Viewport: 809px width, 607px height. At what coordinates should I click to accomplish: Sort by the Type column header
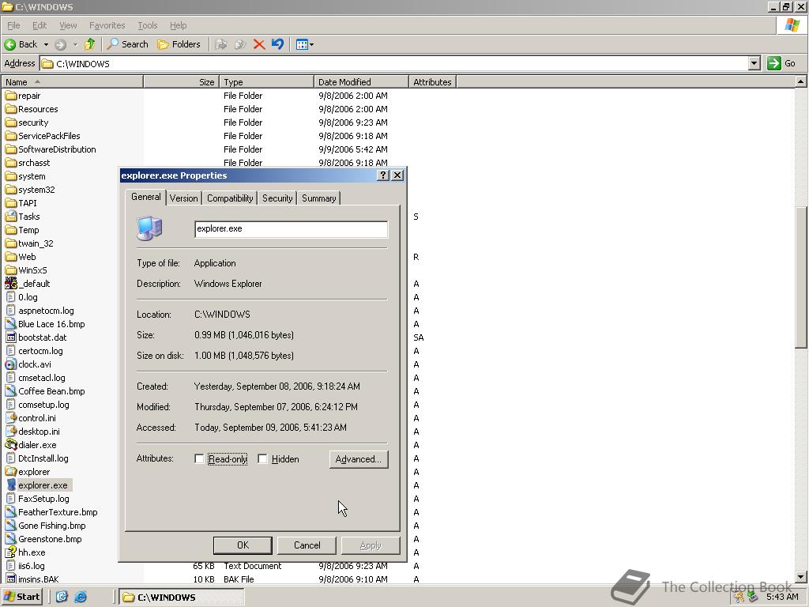[267, 82]
